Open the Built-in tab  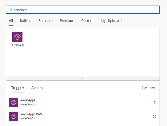[x=26, y=20]
